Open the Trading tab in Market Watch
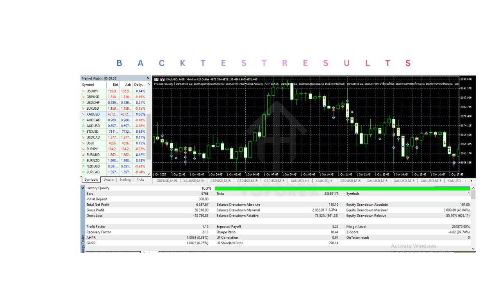 coord(125,180)
